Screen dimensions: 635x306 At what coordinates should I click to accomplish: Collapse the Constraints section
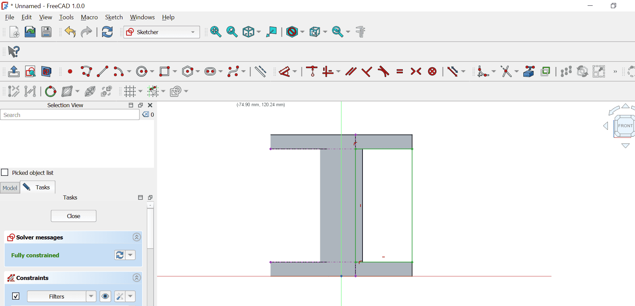click(137, 278)
